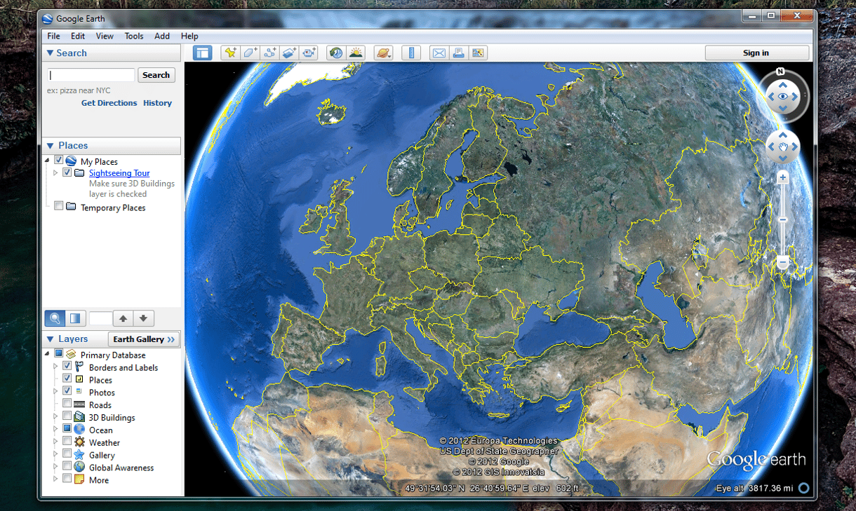
Task: Uncheck the My Places checkbox
Action: (x=59, y=161)
